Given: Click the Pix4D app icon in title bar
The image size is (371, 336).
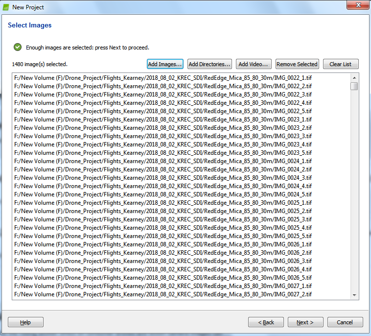Looking at the screenshot, I should click(x=6, y=7).
